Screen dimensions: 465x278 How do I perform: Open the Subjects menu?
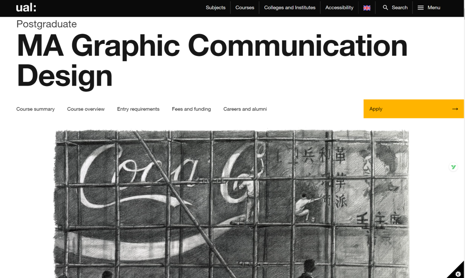216,8
